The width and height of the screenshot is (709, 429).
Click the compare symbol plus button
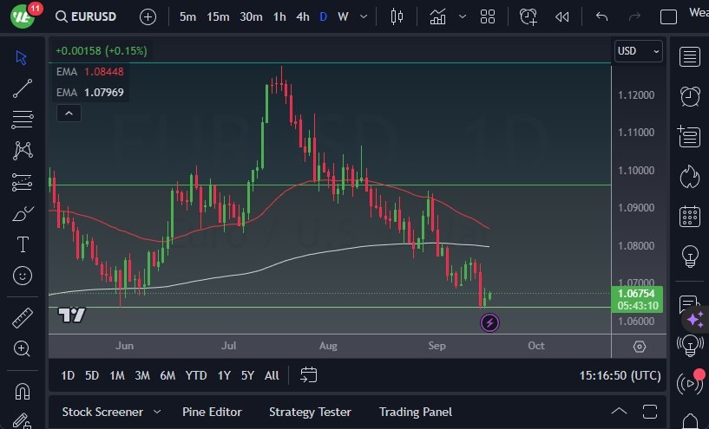point(148,16)
